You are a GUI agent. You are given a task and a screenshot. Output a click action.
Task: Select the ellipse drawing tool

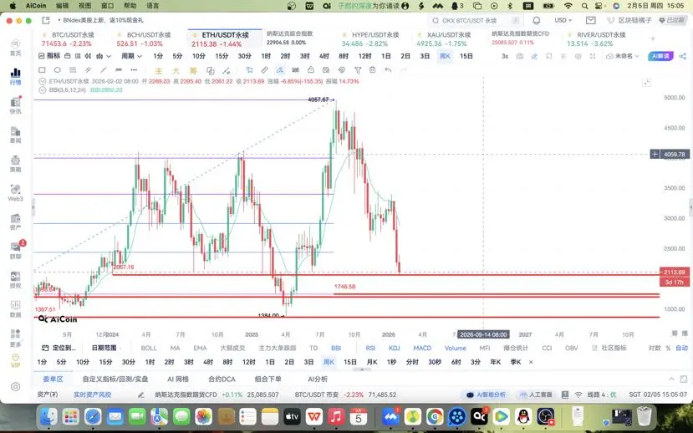[x=58, y=70]
